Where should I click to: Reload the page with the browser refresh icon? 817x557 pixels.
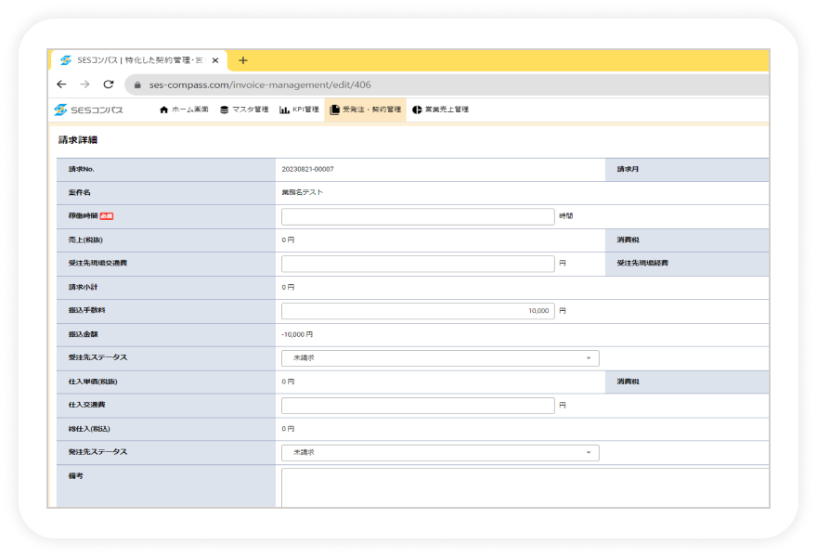coord(109,84)
